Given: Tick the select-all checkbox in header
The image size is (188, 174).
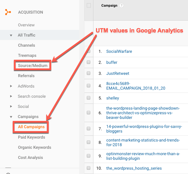Looking at the screenshot, I should [x=89, y=6].
